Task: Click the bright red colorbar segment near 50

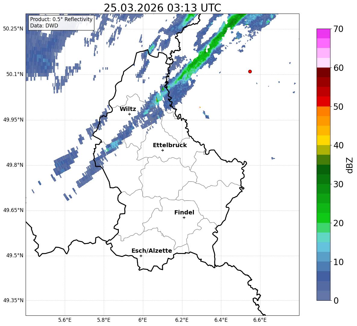Action: click(x=323, y=102)
